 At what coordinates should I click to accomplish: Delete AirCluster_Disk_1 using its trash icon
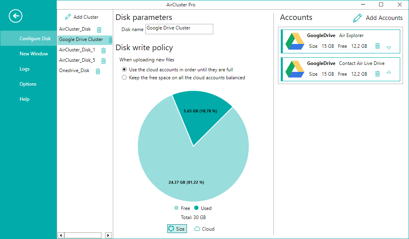coord(103,51)
